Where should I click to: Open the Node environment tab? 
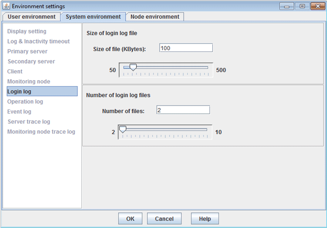pos(155,17)
